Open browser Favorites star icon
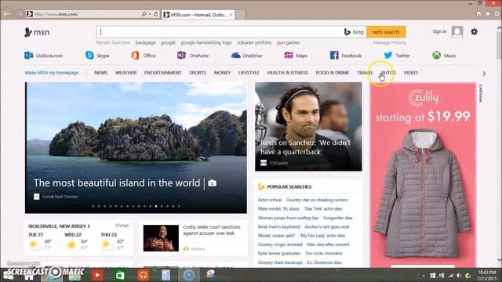502x282 pixels. 488,14
